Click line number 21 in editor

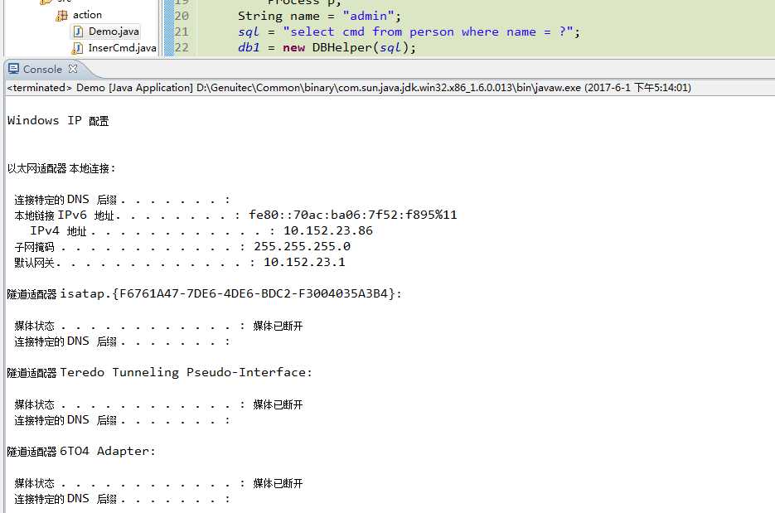(182, 31)
